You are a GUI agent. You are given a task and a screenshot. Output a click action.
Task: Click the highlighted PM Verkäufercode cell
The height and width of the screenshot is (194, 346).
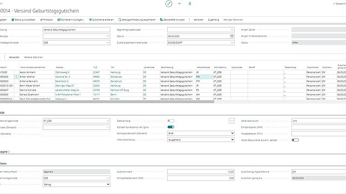[204, 77]
